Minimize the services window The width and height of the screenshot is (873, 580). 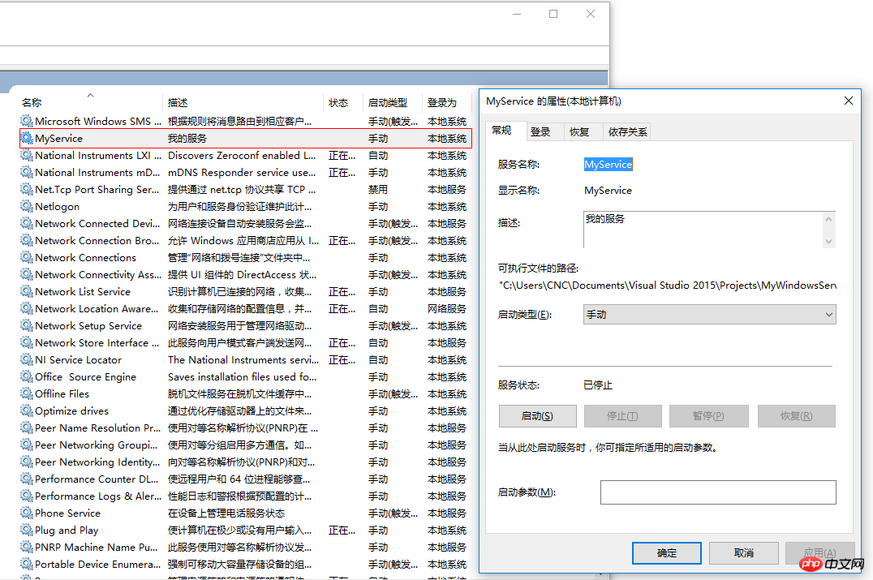pyautogui.click(x=517, y=14)
